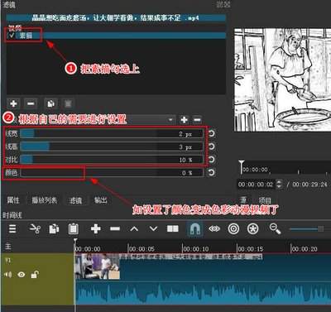Click the timeline append plus icon
This screenshot has width=331, height=312.
pyautogui.click(x=96, y=228)
